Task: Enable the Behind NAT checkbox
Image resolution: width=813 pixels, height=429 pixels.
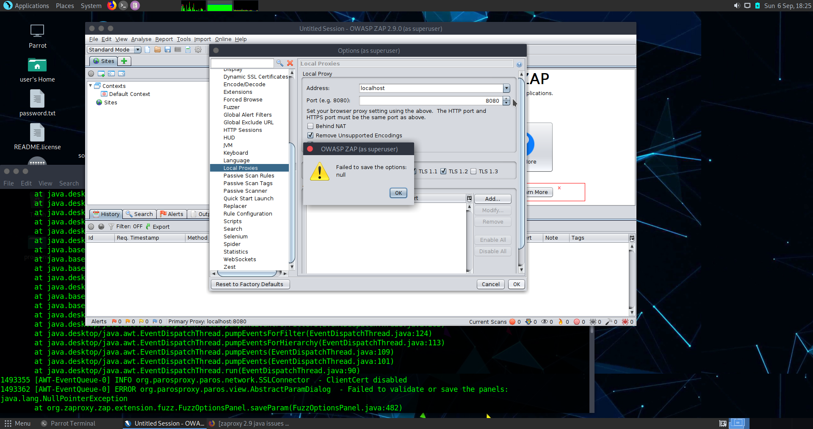Action: point(310,126)
